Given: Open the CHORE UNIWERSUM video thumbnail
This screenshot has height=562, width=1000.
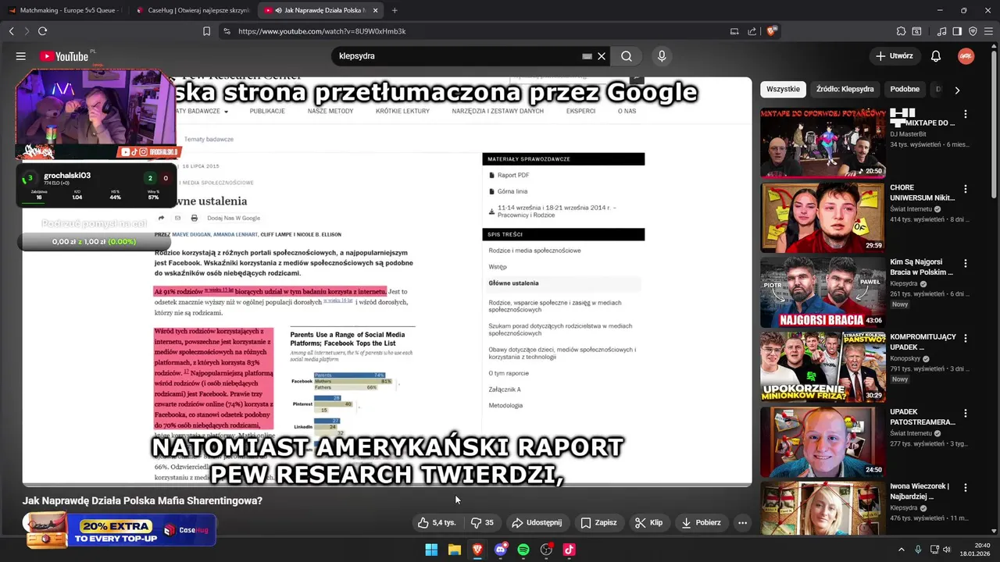Looking at the screenshot, I should 823,218.
